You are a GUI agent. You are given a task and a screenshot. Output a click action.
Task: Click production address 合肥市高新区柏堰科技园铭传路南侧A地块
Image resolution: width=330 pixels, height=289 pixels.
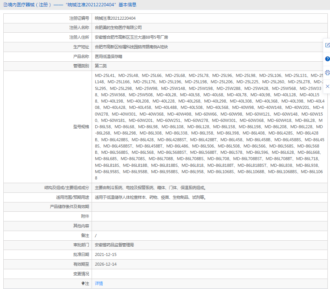point(131,47)
